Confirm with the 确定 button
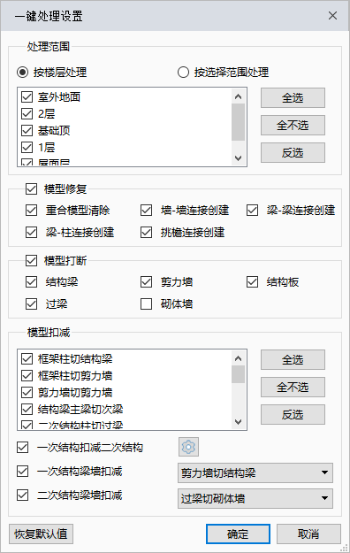 click(x=238, y=534)
